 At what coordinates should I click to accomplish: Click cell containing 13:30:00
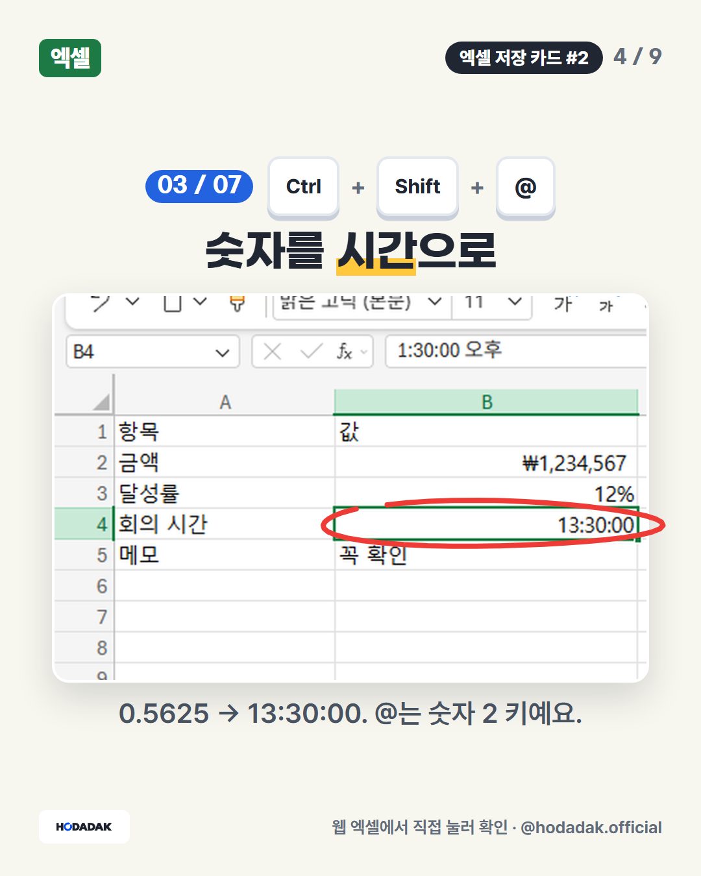click(486, 524)
